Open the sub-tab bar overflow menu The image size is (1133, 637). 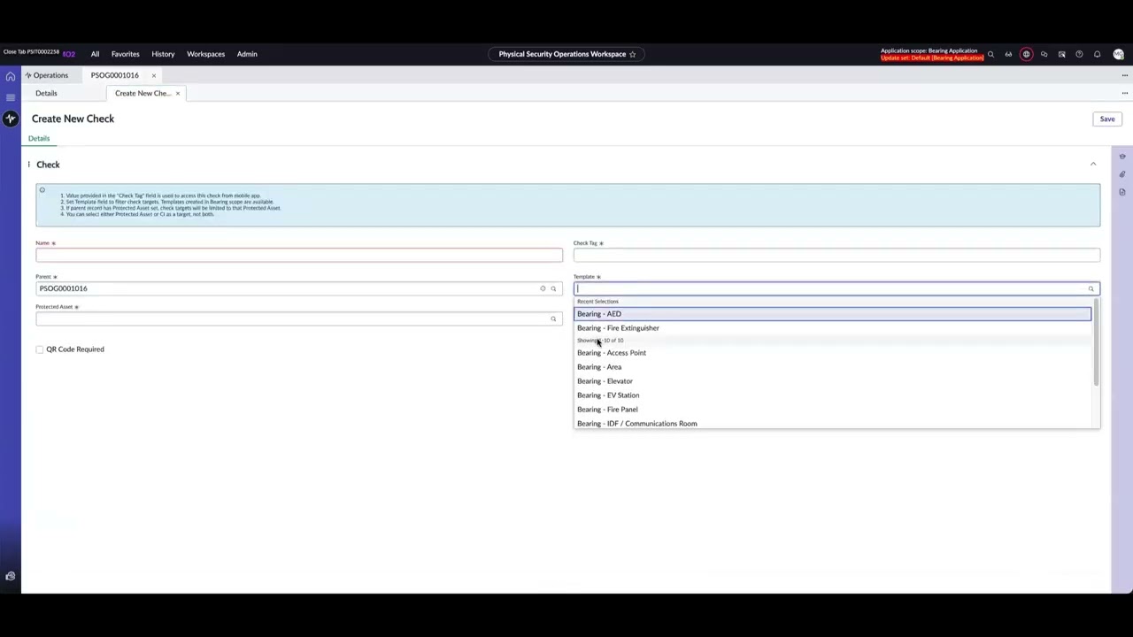(x=1125, y=93)
